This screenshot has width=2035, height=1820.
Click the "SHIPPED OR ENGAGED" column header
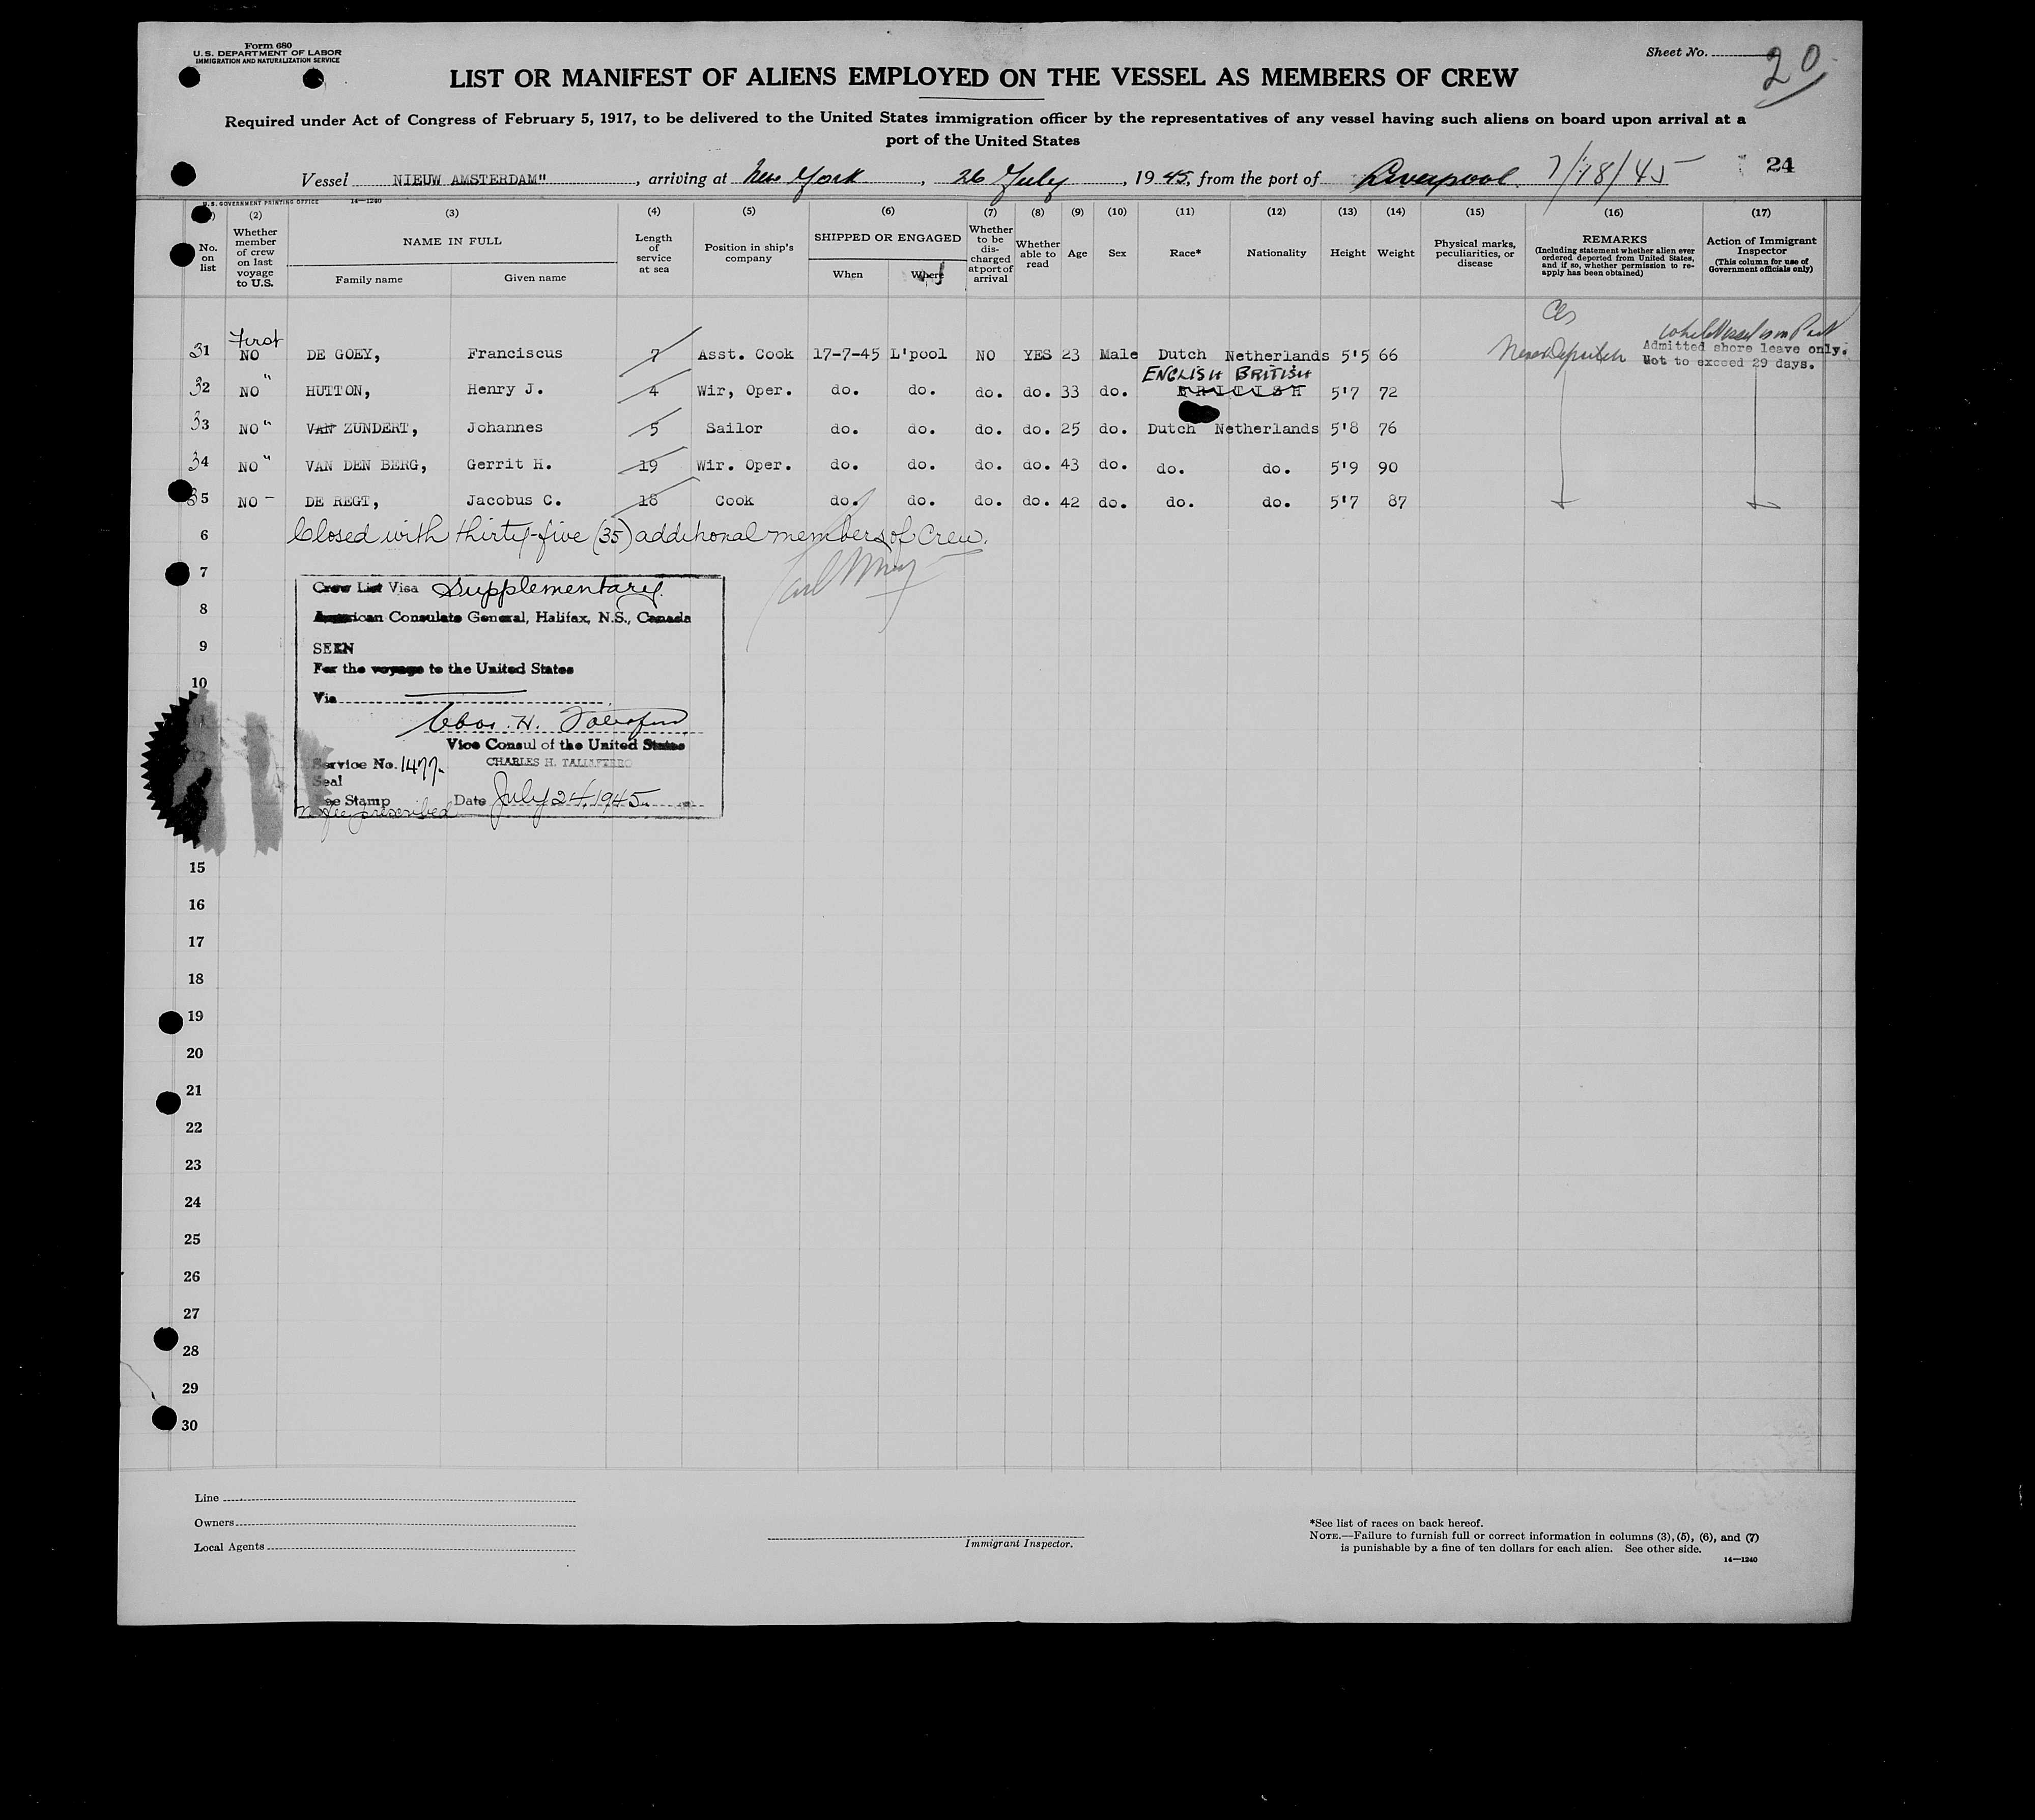pyautogui.click(x=887, y=238)
